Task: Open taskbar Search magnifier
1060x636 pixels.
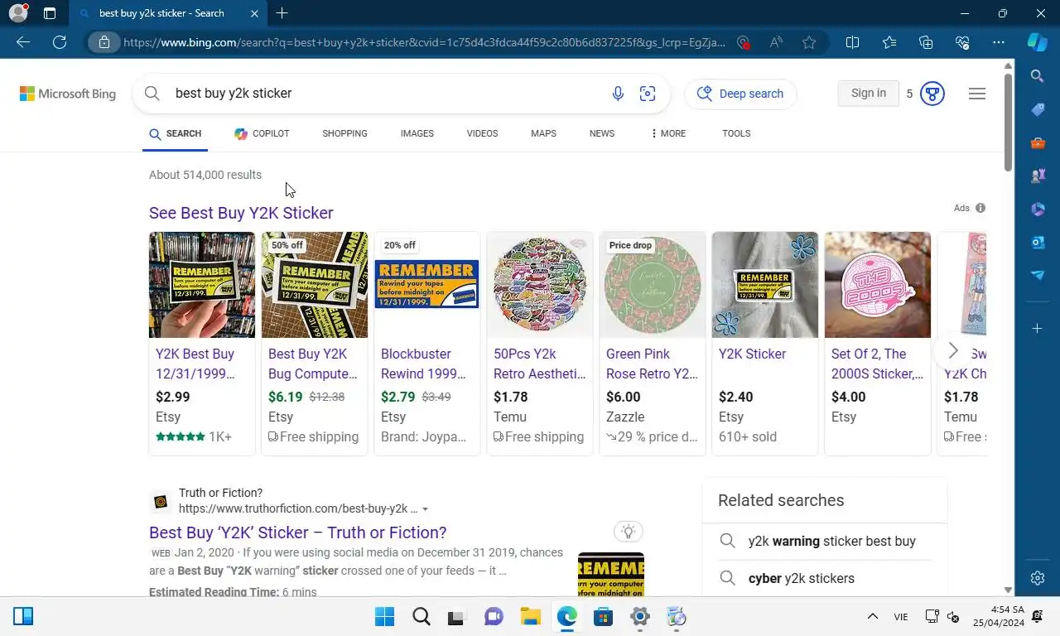Action: (421, 616)
